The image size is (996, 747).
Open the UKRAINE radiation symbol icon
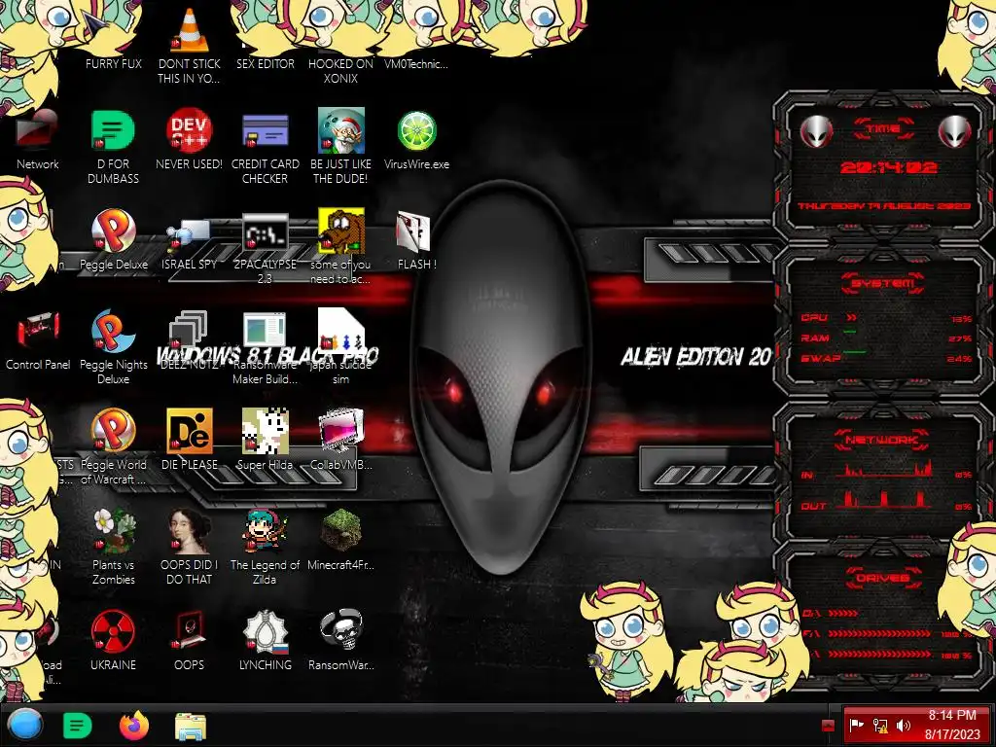(x=113, y=640)
